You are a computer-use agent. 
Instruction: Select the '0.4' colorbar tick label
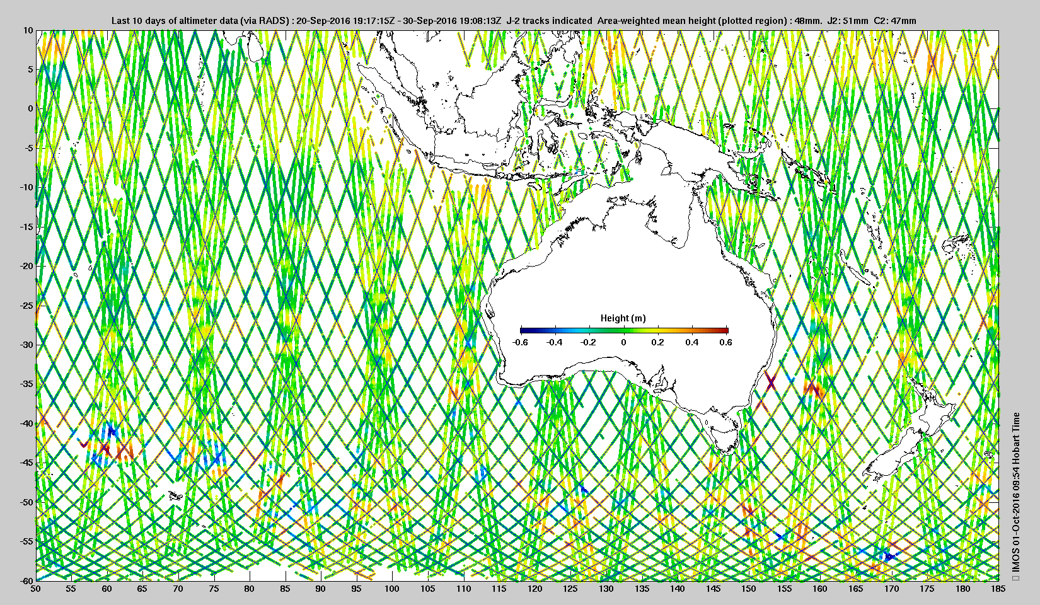tap(692, 342)
